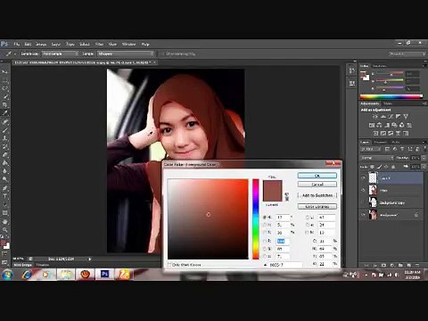Add a Color Balance adjustment
This screenshot has width=428, height=321.
click(379, 125)
